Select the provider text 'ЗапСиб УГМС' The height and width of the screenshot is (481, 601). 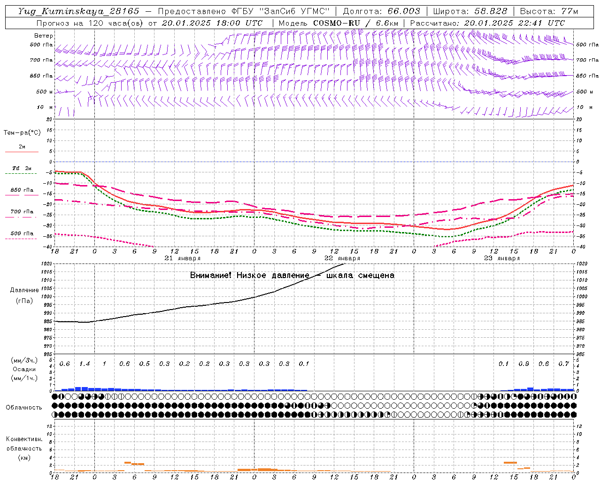295,11
